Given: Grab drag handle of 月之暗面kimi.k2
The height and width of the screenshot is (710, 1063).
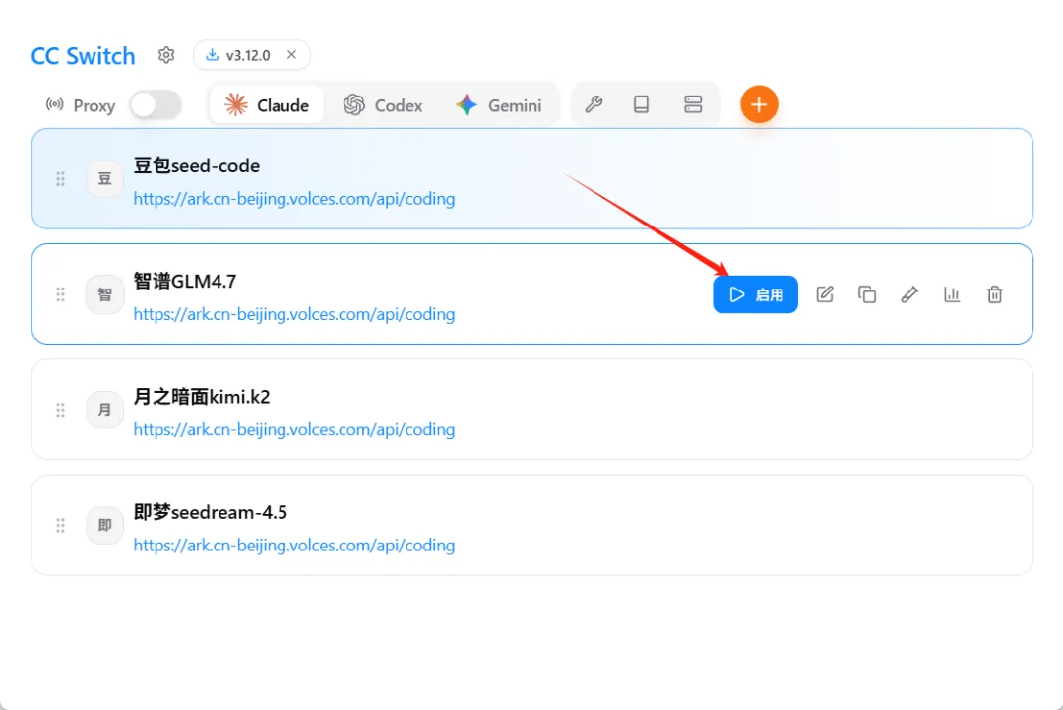Looking at the screenshot, I should (x=60, y=410).
